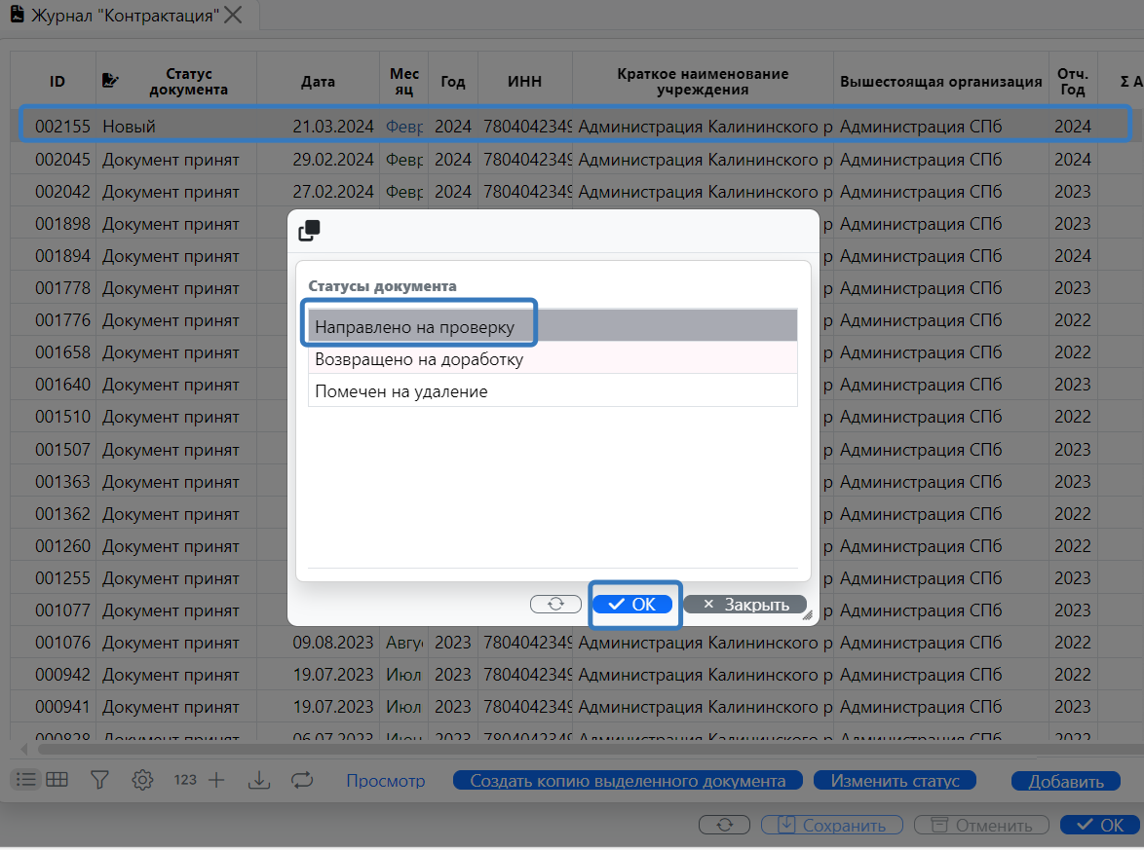Click the Изменить статус button

point(894,781)
